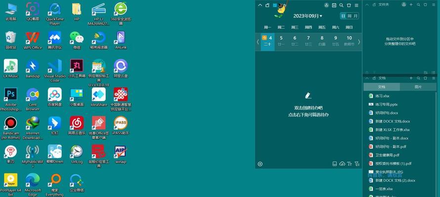
Task: Select the IdeaShare desktop icon
Action: [99, 97]
